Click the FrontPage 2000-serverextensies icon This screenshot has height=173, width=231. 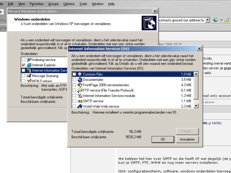pos(80,85)
